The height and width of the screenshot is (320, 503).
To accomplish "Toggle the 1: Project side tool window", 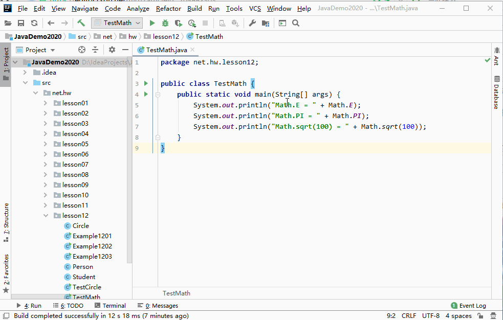I will pos(6,64).
